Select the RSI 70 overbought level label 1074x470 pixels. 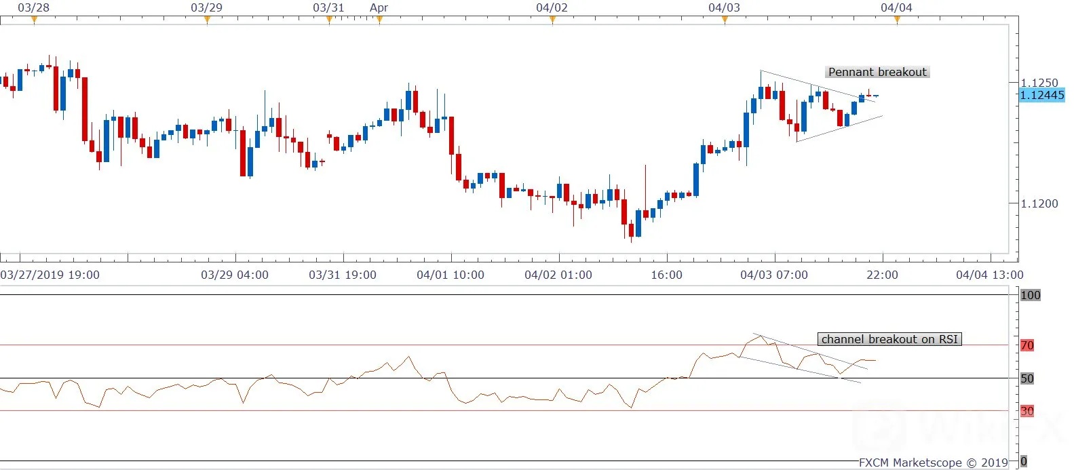point(1027,345)
